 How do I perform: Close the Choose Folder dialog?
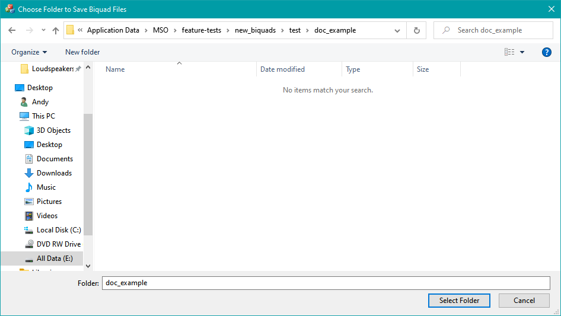click(552, 9)
